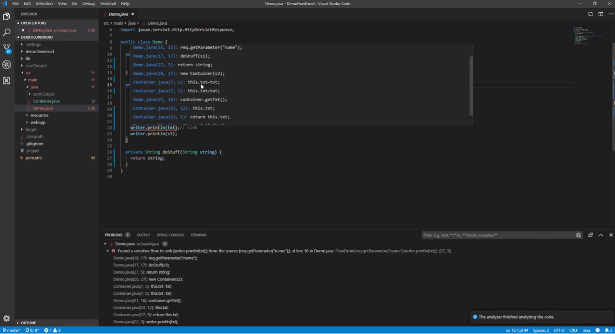
Task: Open the Debug view icon
Action: 7,65
